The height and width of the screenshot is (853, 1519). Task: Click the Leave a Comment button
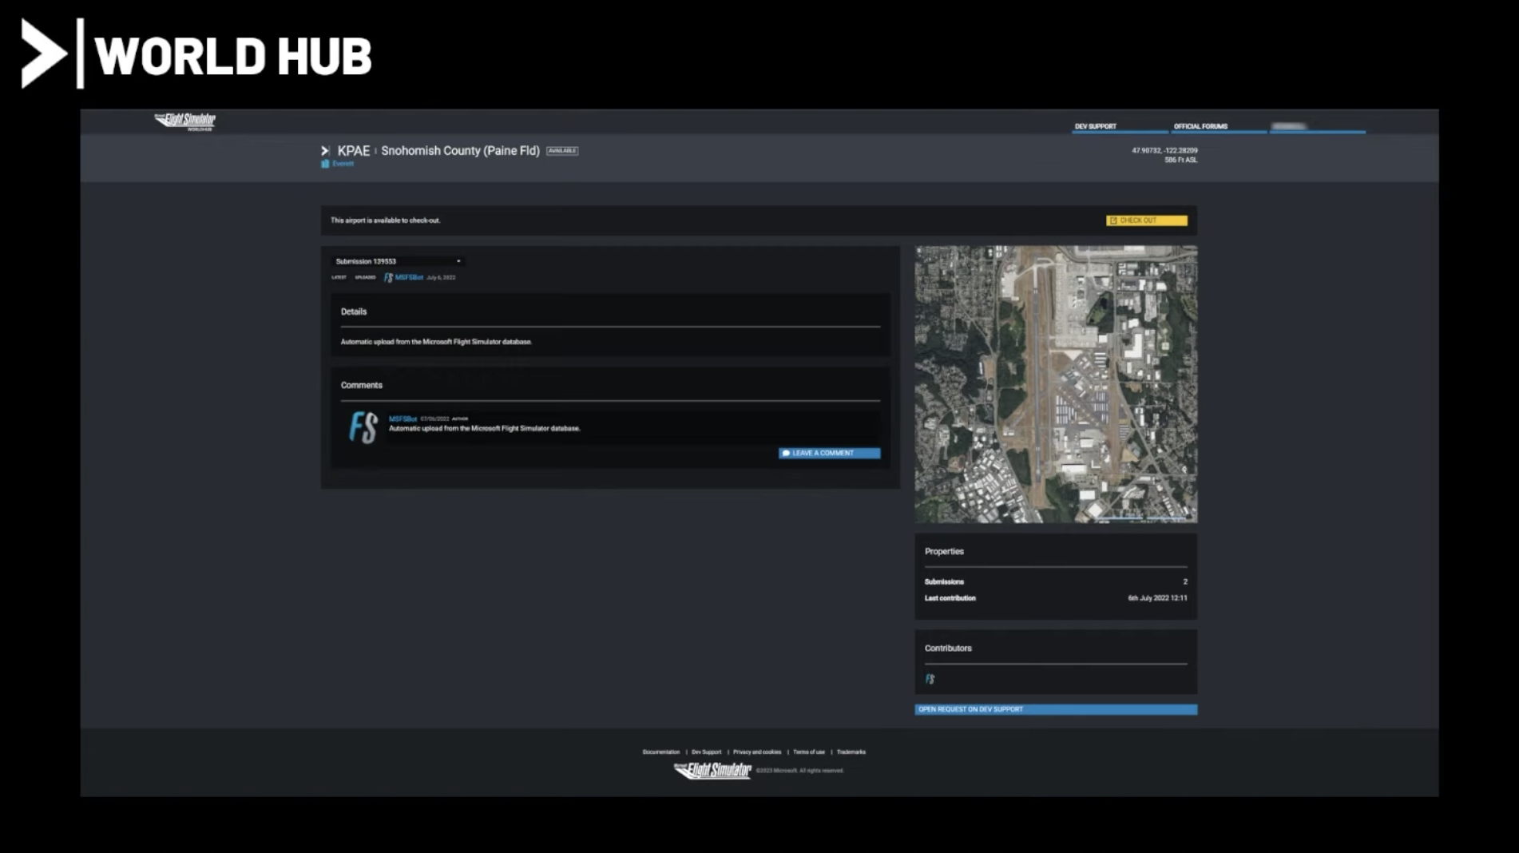pyautogui.click(x=829, y=453)
